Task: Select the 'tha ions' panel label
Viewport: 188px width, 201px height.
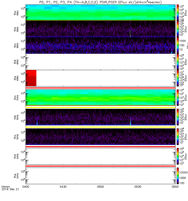Action: click(16, 97)
